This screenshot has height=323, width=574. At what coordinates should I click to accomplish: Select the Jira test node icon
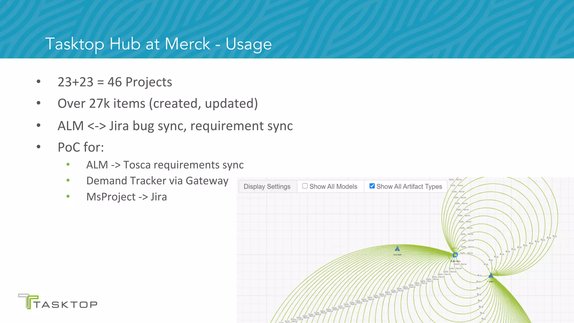point(397,249)
